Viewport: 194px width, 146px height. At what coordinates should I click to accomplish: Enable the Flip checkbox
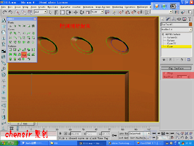[165, 73]
